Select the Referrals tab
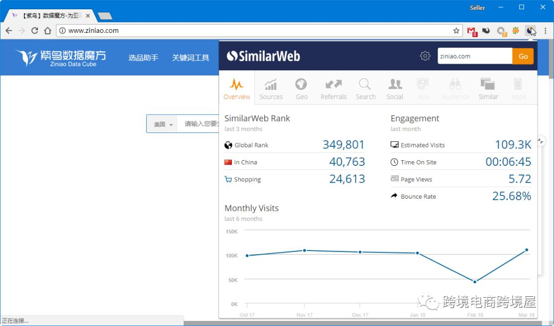This screenshot has height=326, width=554. [x=333, y=88]
